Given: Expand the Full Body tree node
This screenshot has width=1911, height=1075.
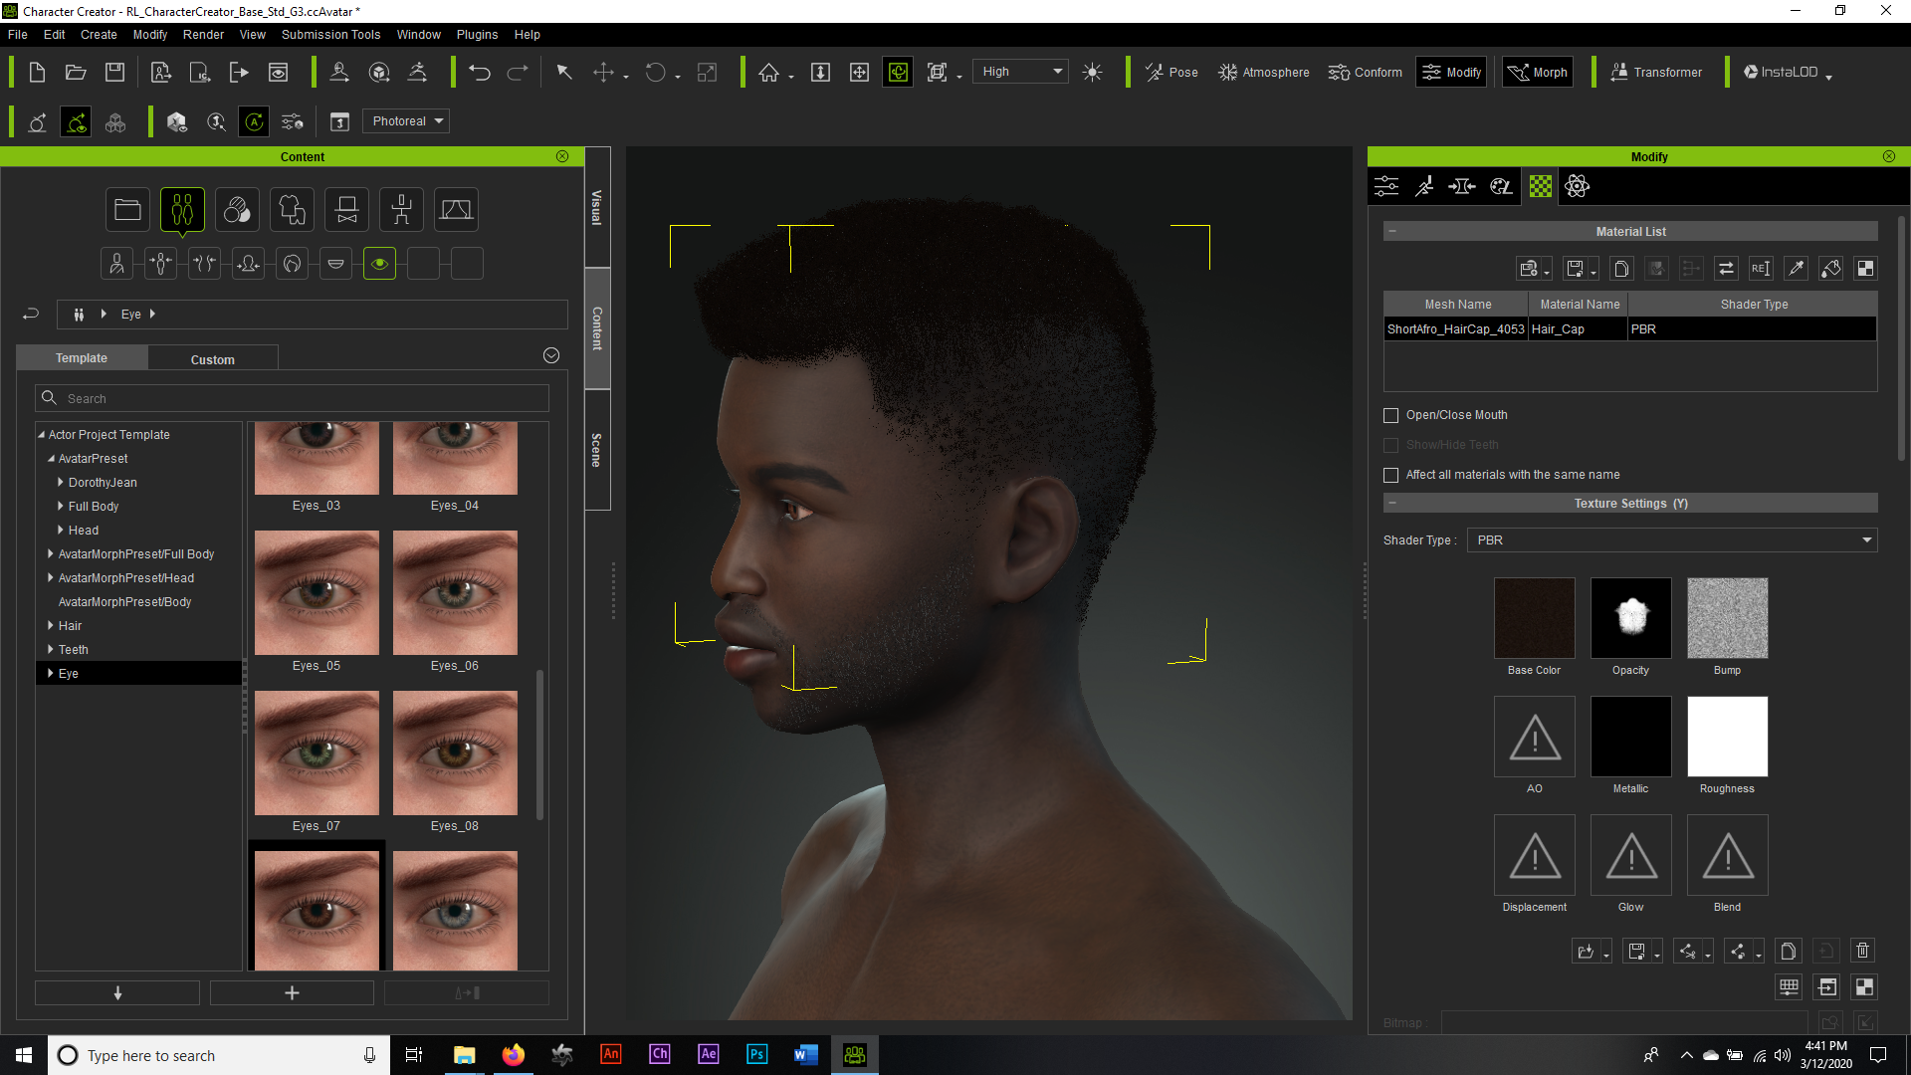Looking at the screenshot, I should (61, 506).
